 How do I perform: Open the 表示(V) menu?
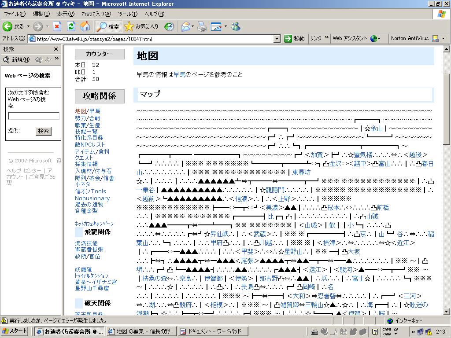point(65,14)
